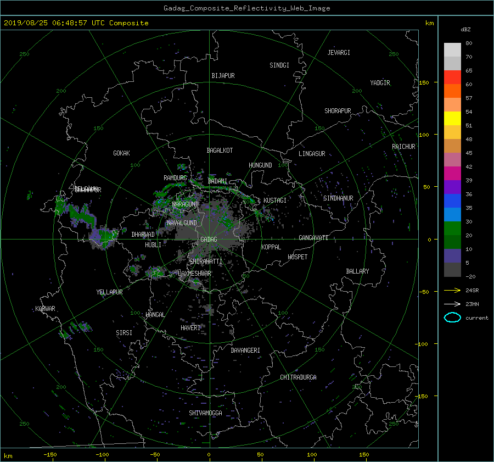Select the KUSTAGI label
Image resolution: width=494 pixels, height=462 pixels.
click(275, 201)
